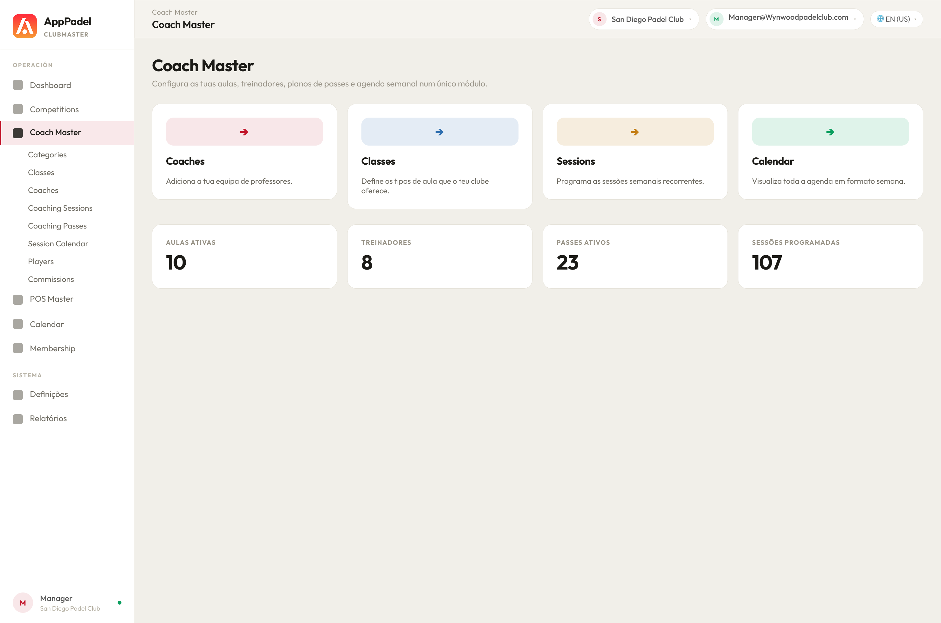The height and width of the screenshot is (623, 941).
Task: Click the Manager profile name in sidebar footer
Action: coord(56,598)
